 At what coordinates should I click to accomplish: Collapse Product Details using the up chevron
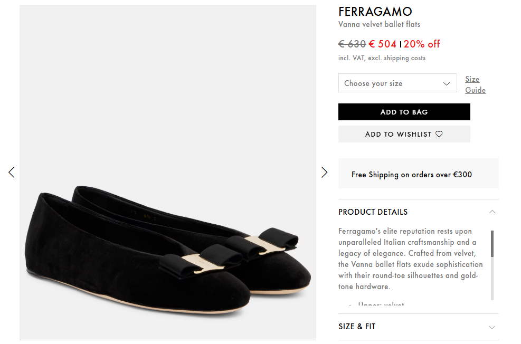click(492, 212)
